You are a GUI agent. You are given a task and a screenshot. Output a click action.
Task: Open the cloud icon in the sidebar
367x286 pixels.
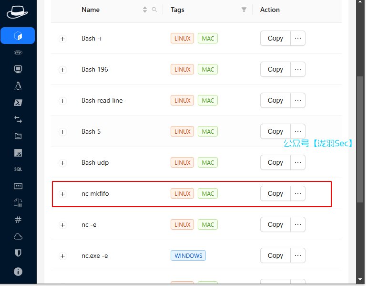(18, 236)
